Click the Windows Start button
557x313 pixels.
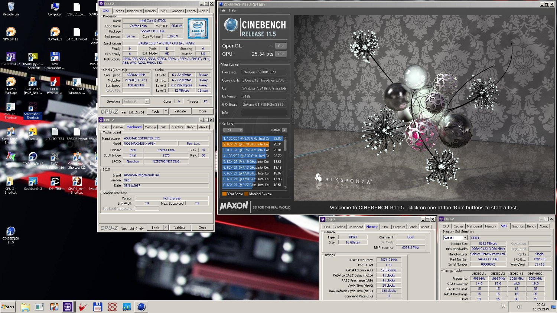pyautogui.click(x=8, y=307)
